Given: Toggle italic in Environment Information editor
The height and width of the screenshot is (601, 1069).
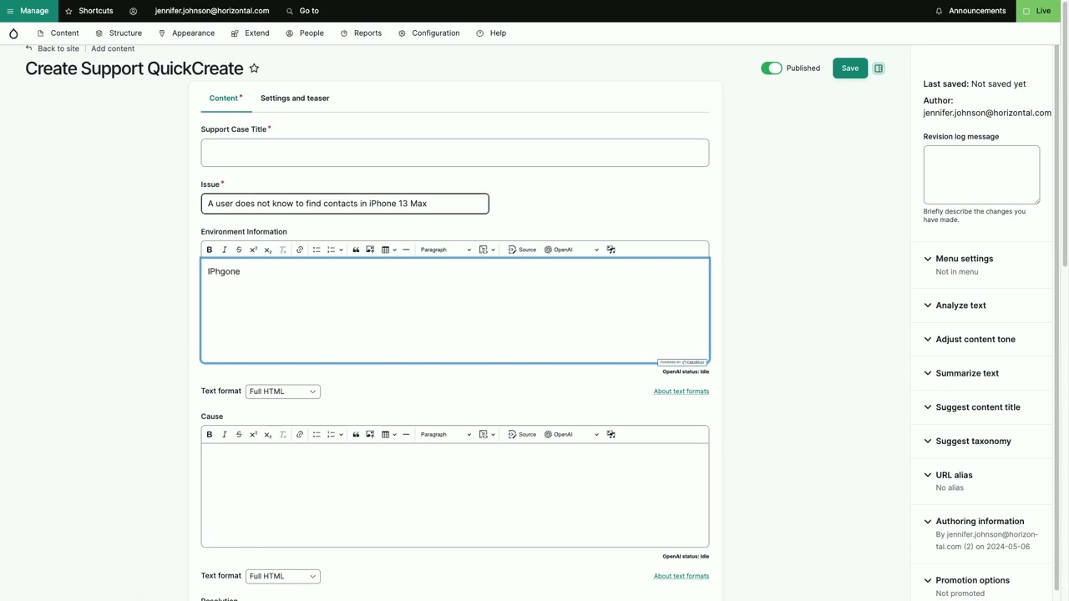Looking at the screenshot, I should pos(224,250).
